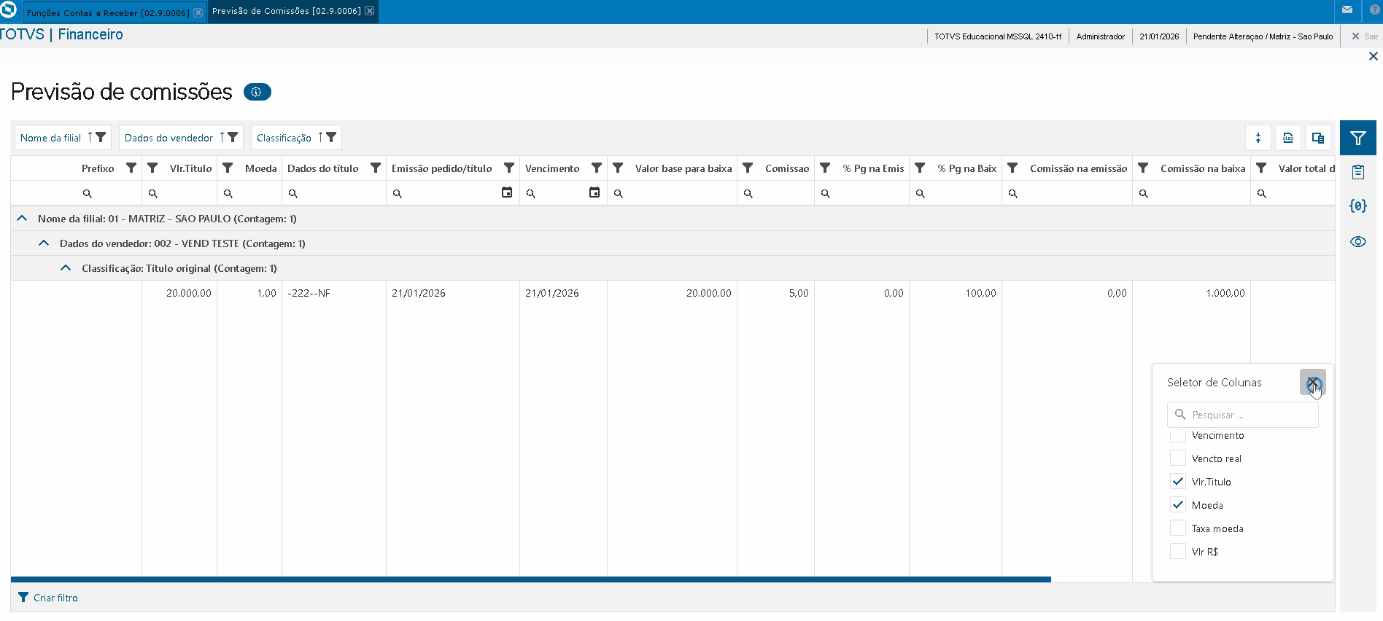Click the curly braces icon in sidebar
This screenshot has height=621, width=1383.
(1357, 206)
